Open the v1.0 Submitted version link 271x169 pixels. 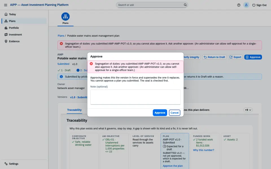[79, 97]
